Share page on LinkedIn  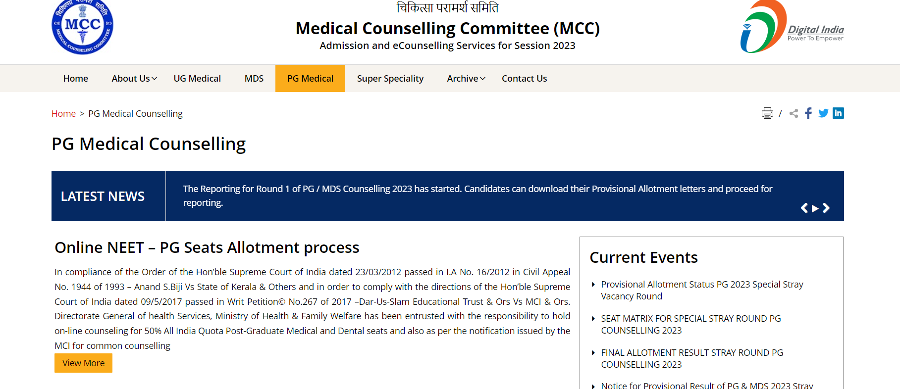[838, 113]
